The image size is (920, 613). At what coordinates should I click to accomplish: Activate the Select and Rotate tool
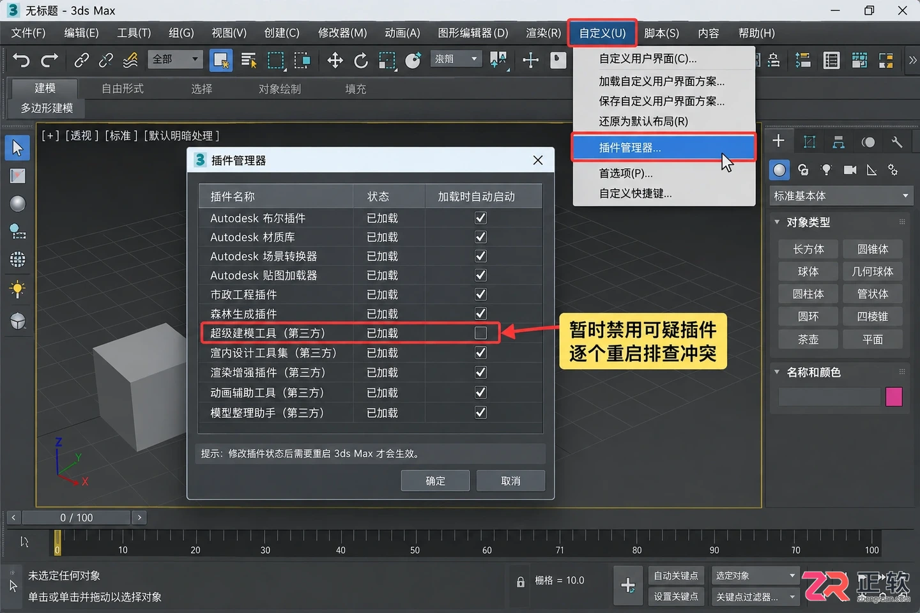coord(361,61)
